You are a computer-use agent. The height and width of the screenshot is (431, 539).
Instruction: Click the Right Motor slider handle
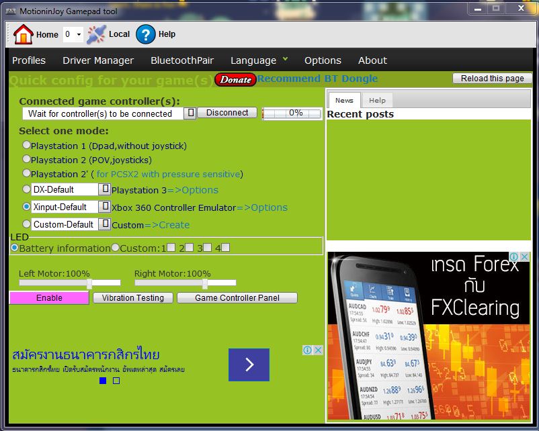tap(205, 284)
